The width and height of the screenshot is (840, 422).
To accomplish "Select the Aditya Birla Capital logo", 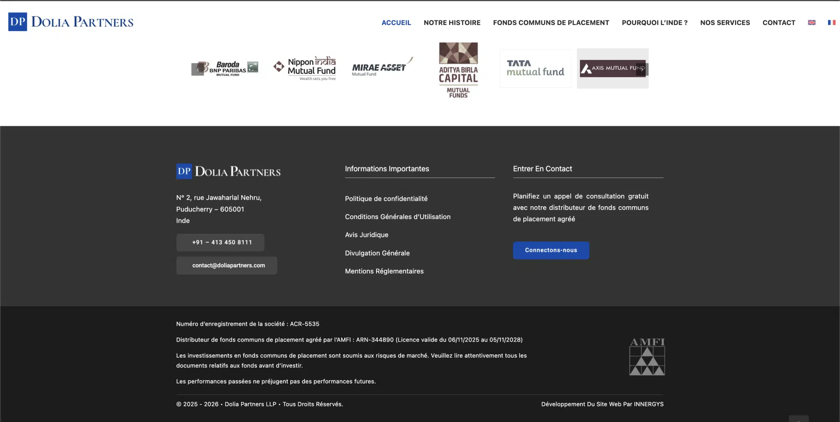I will tap(458, 70).
